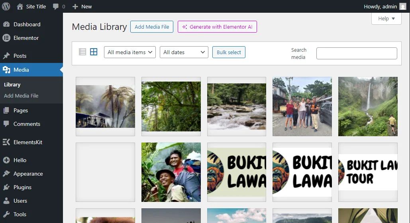The height and width of the screenshot is (223, 410).
Task: Open the Tools menu label
Action: 20,214
